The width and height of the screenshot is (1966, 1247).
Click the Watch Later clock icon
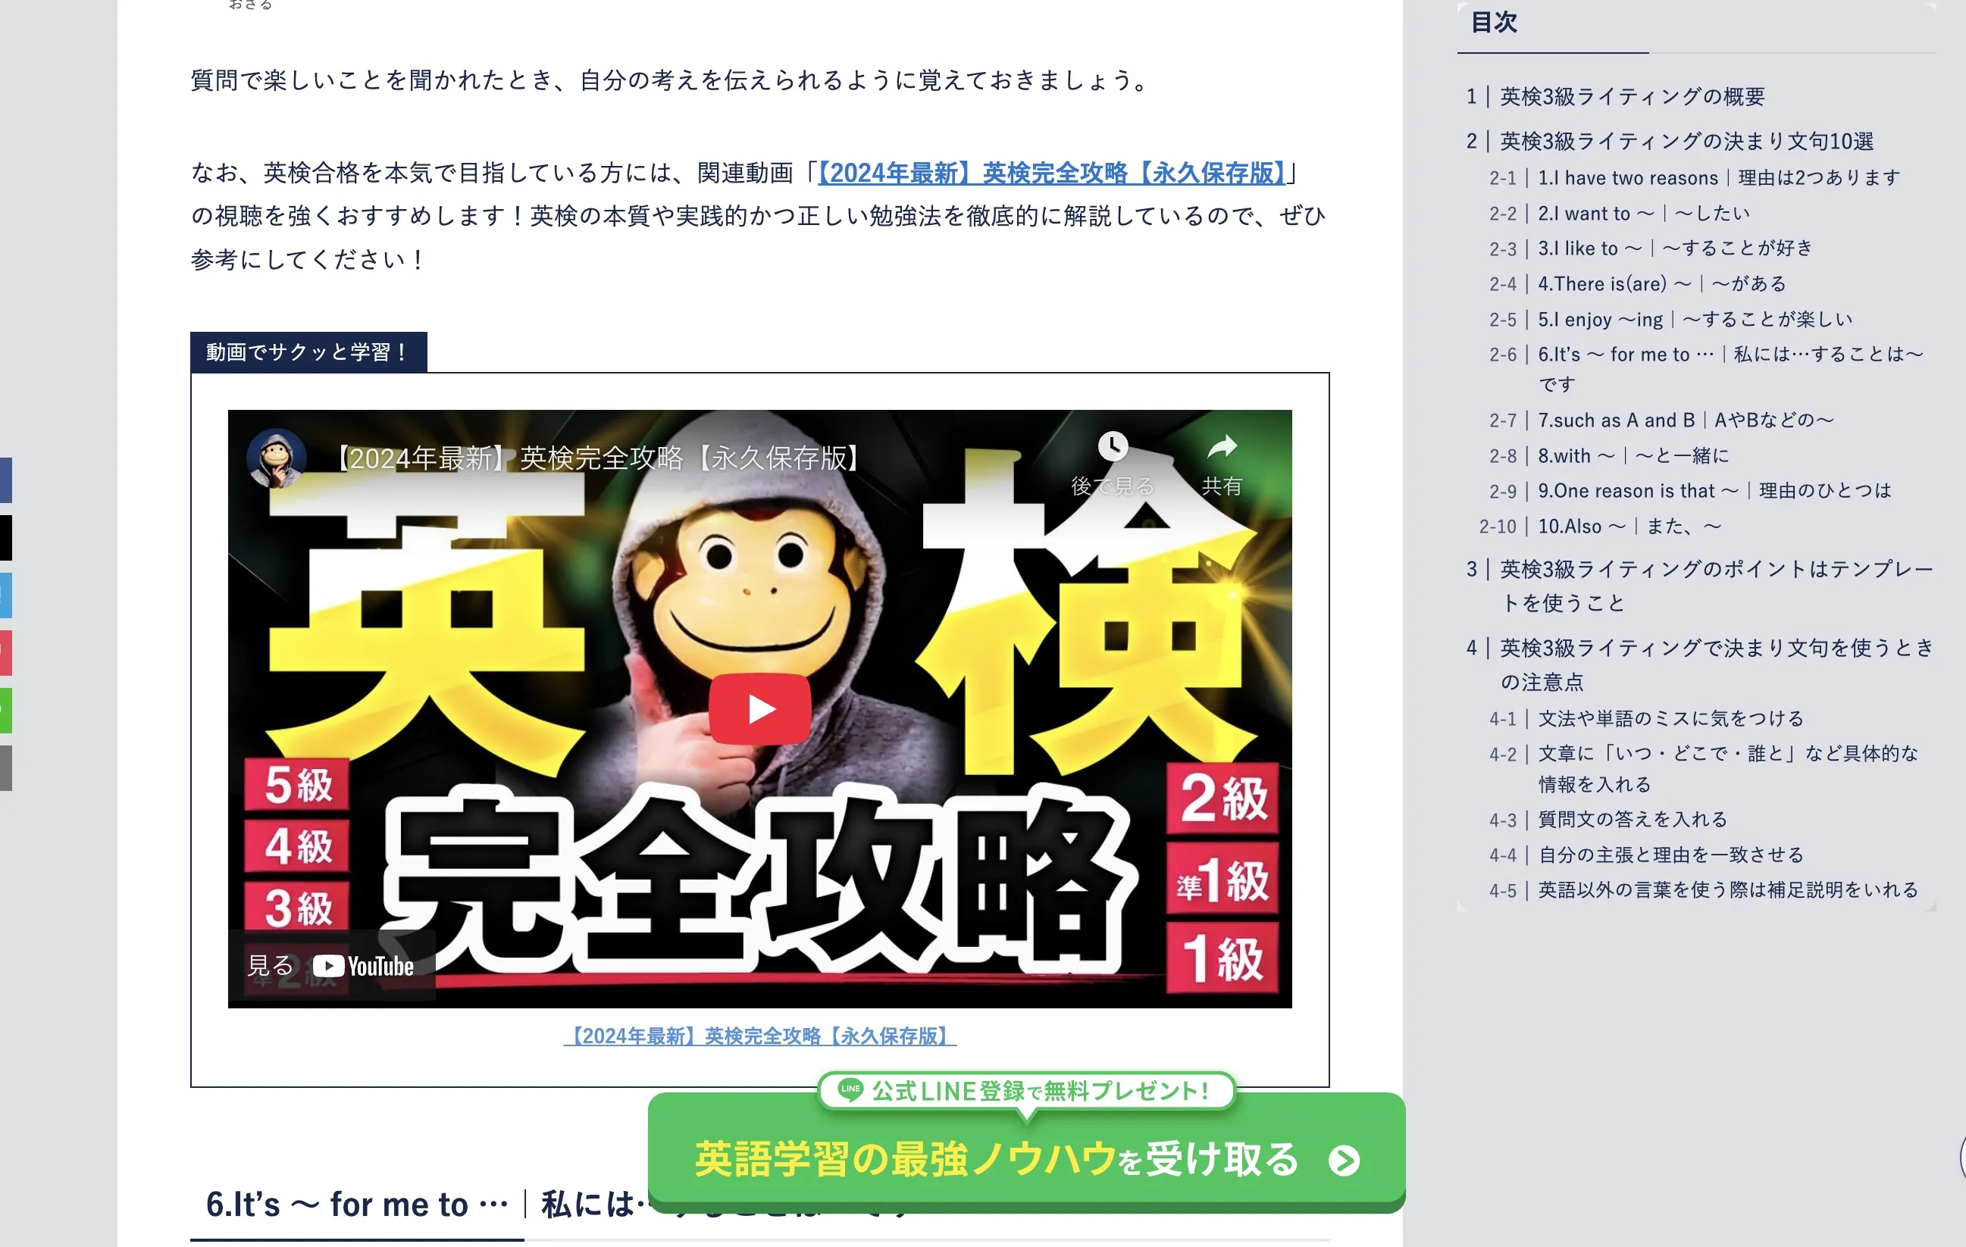coord(1113,446)
